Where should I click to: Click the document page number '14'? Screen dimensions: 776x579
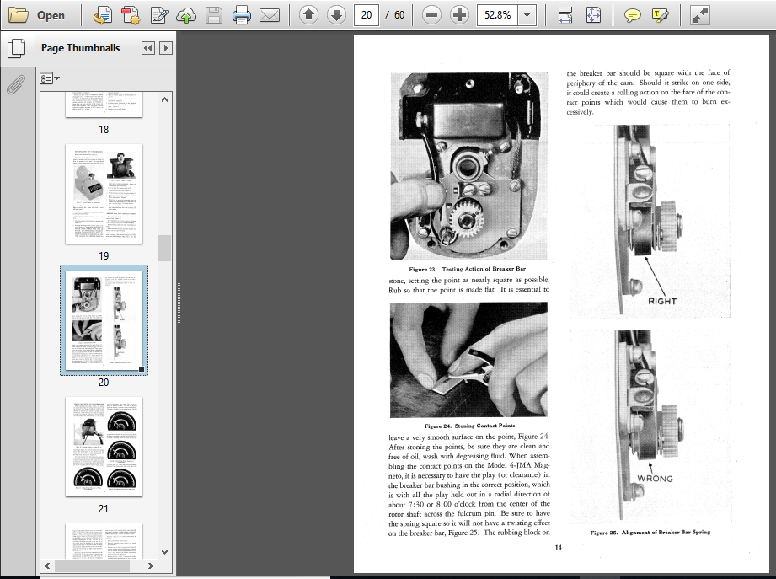point(559,547)
